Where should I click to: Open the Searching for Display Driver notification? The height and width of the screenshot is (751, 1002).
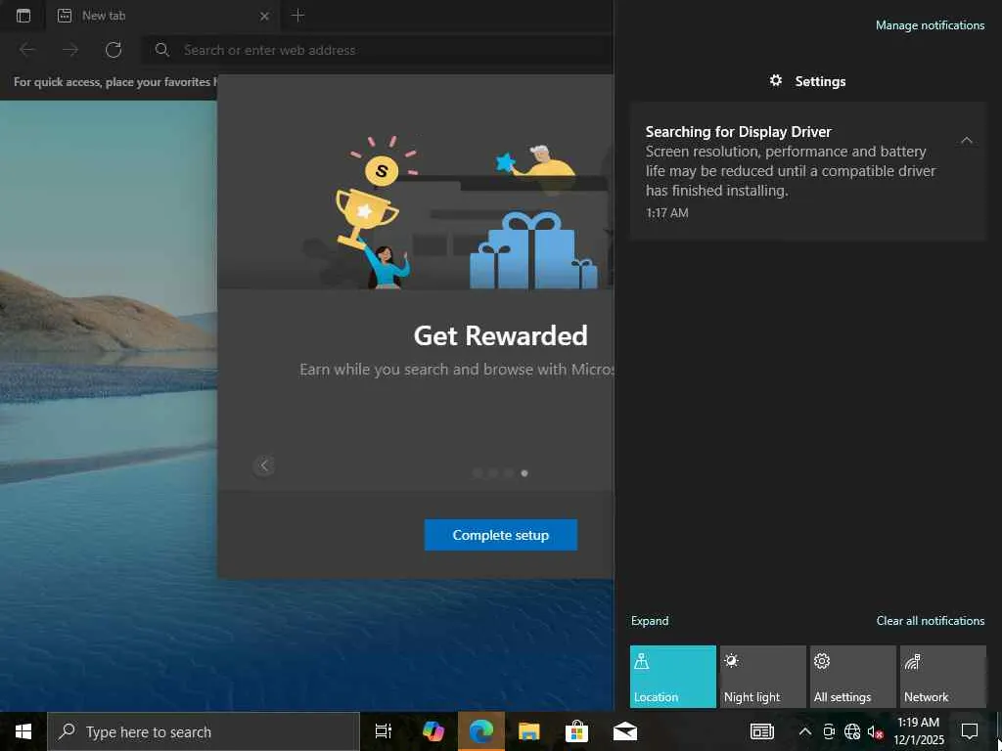tap(808, 171)
